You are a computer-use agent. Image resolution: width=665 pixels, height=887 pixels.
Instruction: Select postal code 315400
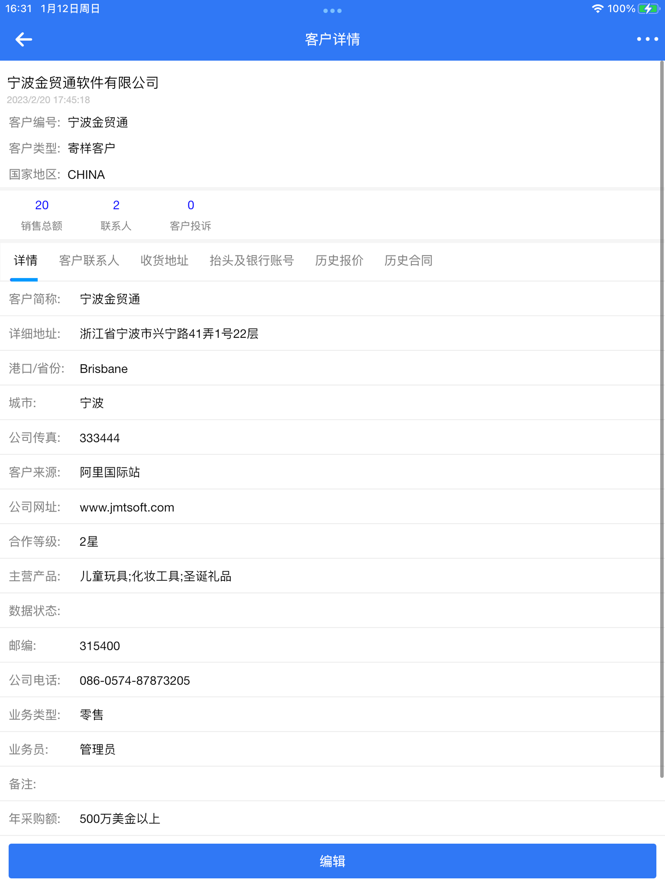(x=100, y=646)
